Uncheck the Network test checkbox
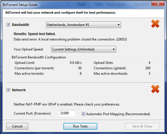The image size is (167, 134). tap(8, 90)
